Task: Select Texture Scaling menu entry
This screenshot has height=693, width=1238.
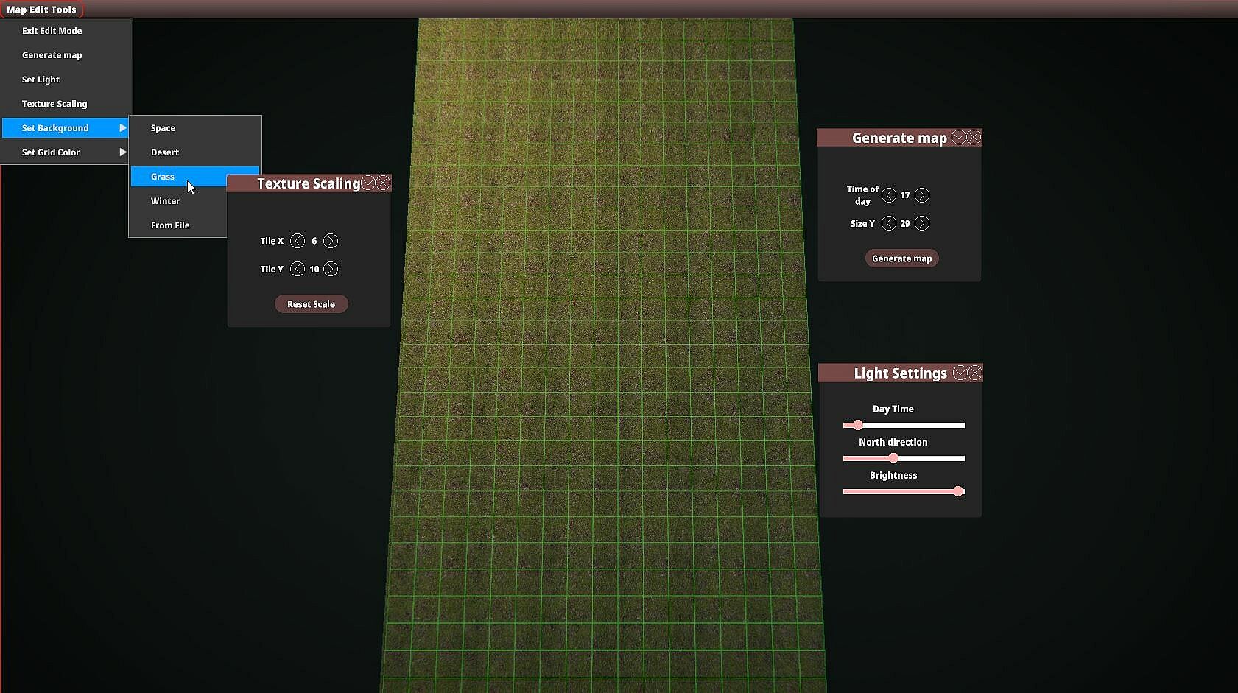Action: [x=66, y=104]
